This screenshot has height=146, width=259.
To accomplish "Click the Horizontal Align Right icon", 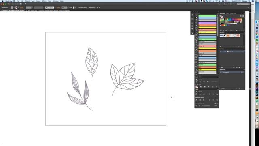I will click(204, 94).
